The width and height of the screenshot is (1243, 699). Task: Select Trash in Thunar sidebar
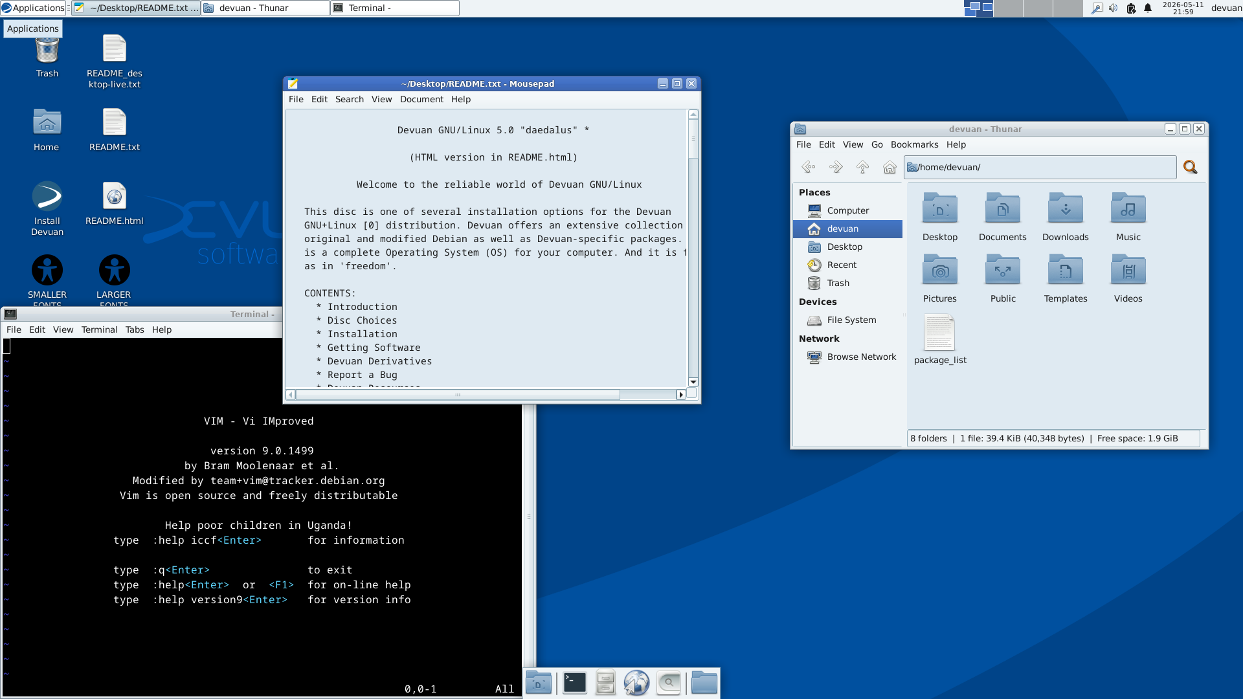847,283
